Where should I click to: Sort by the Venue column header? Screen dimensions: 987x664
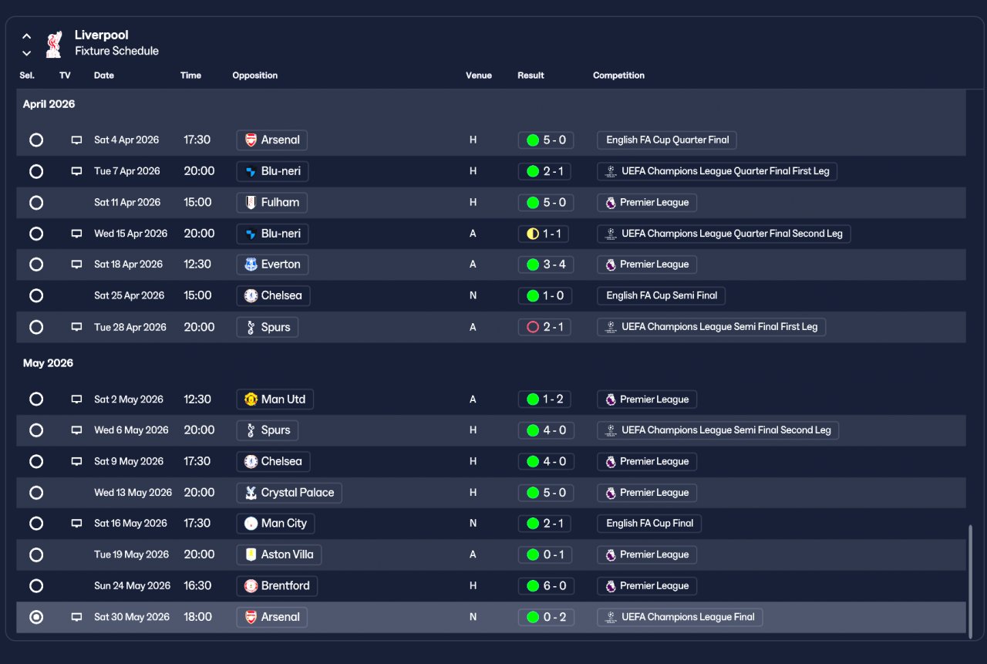(x=479, y=76)
